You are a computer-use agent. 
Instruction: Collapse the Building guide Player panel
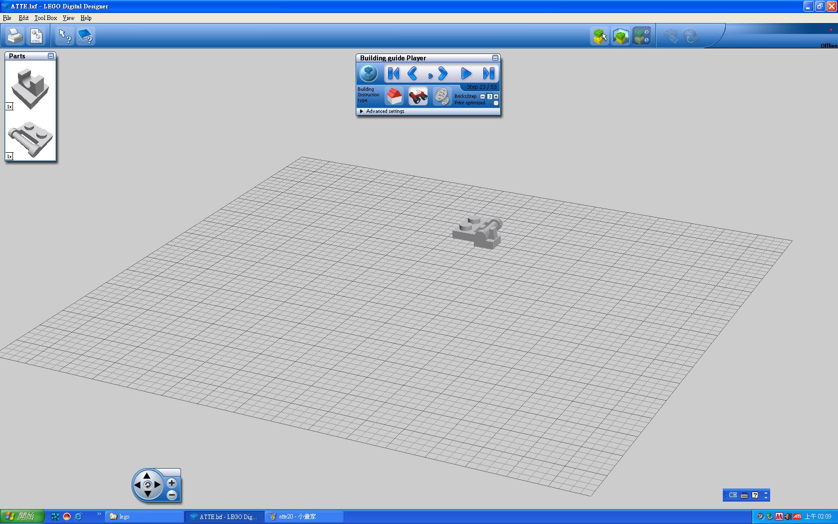point(495,58)
